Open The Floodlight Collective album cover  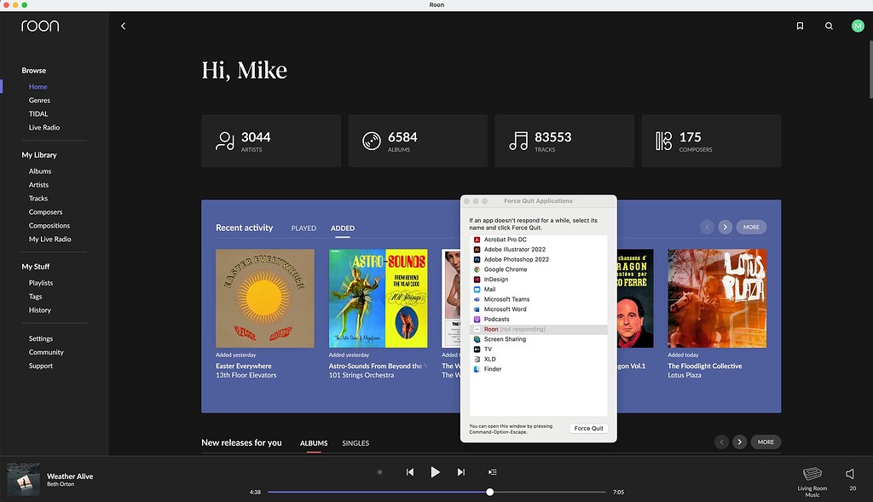pyautogui.click(x=717, y=298)
